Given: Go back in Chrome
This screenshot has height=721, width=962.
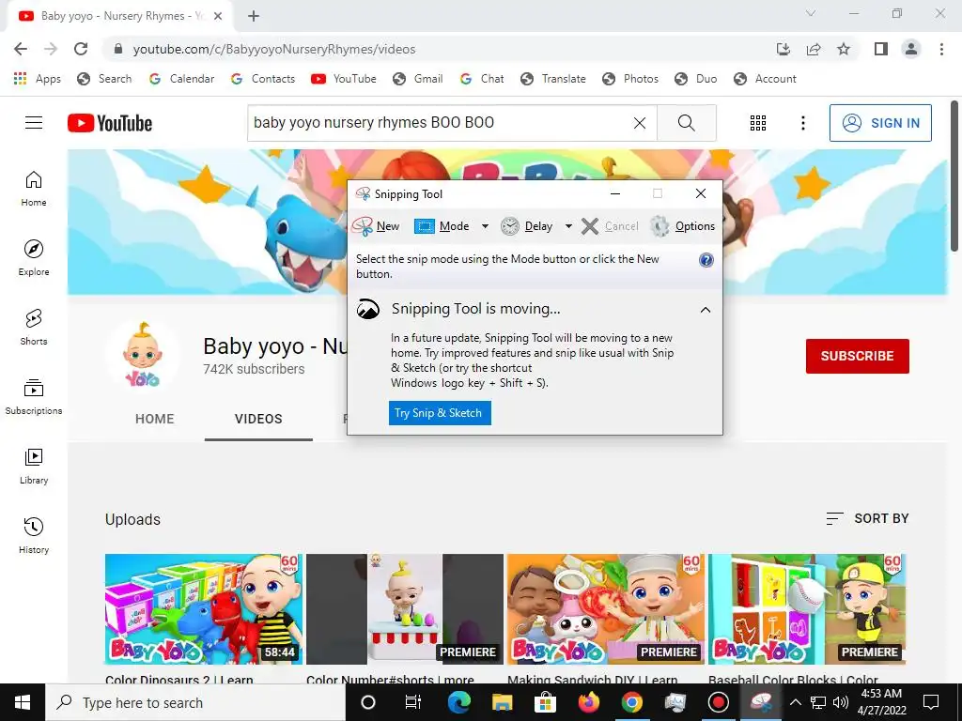Looking at the screenshot, I should pyautogui.click(x=21, y=49).
